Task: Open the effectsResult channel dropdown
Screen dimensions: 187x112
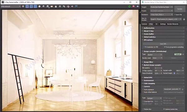Action: pos(11,6)
